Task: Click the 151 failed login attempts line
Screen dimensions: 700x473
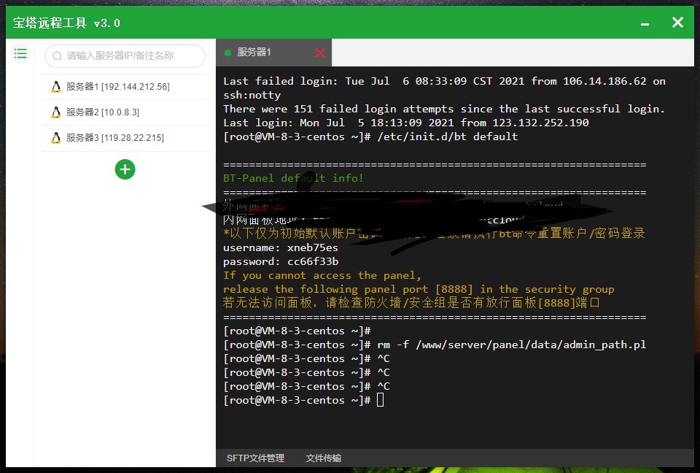Action: [444, 109]
